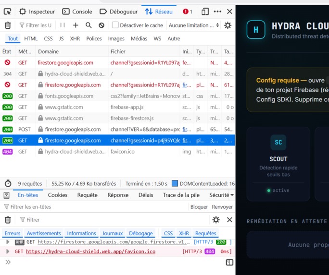
Task: Expand the XHR GET firestore log entry
Action: click(x=8, y=242)
